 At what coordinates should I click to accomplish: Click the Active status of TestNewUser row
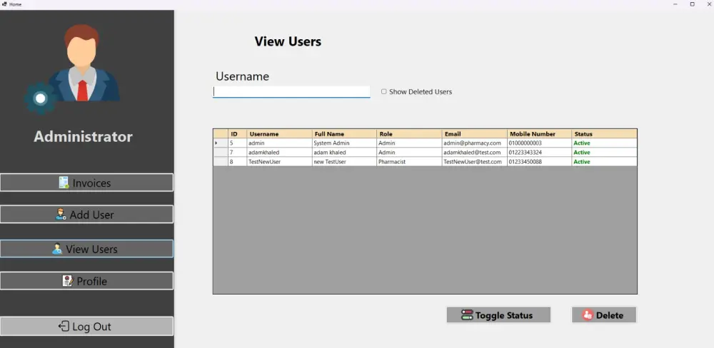(604, 161)
